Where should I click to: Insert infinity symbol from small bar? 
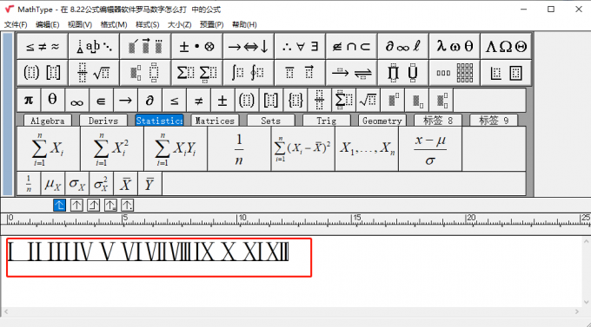point(76,101)
